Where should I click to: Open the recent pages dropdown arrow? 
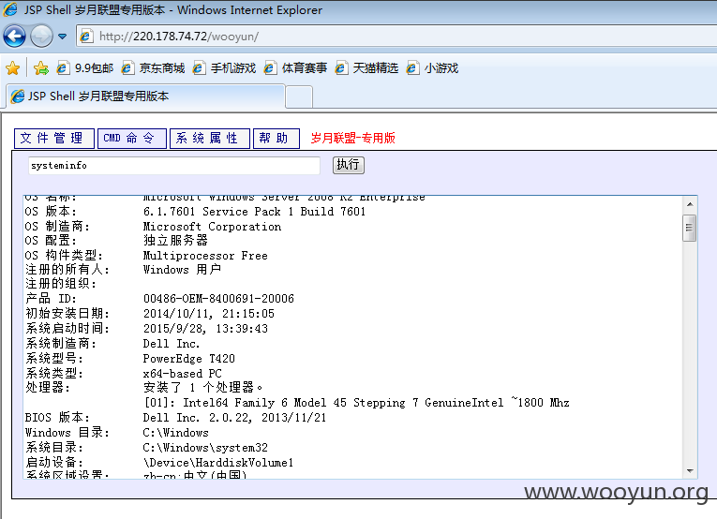click(x=63, y=37)
